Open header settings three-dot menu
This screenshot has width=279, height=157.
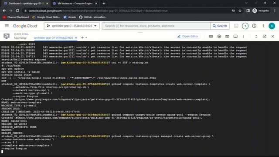click(263, 26)
